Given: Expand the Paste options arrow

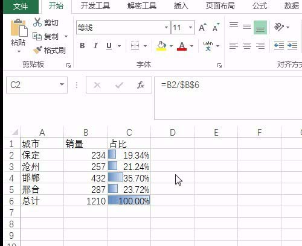Looking at the screenshot, I should click(x=19, y=52).
